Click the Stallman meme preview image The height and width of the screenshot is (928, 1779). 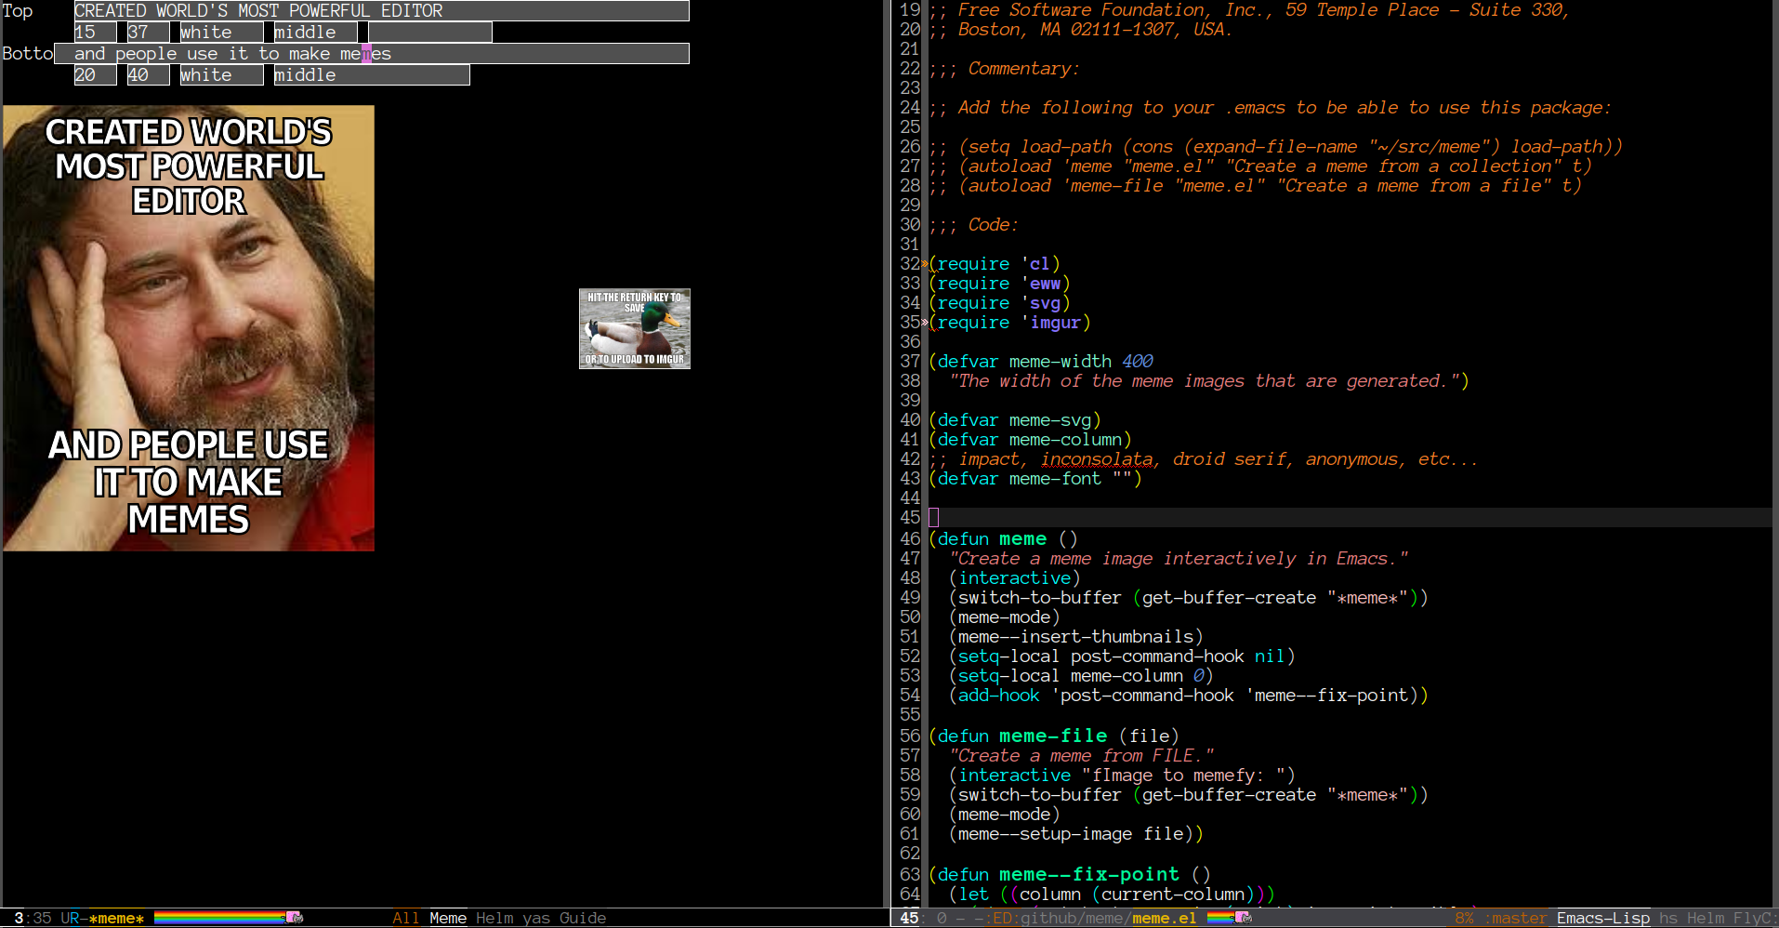[x=189, y=328]
